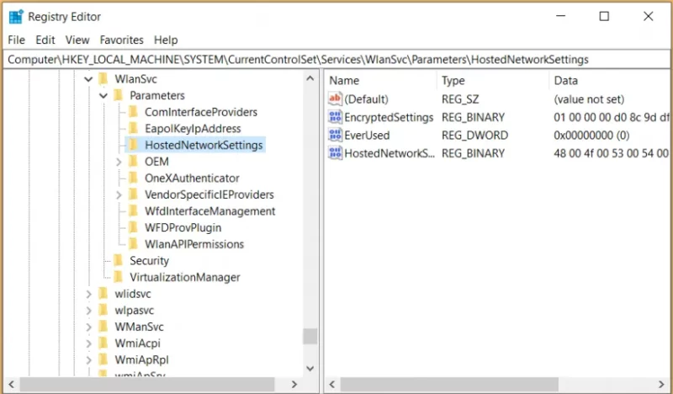Viewport: 673px width, 394px height.
Task: Click the HostedNetworkS... binary value icon
Action: coord(335,153)
